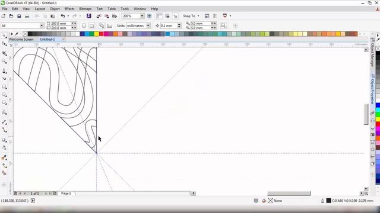The height and width of the screenshot is (213, 380).
Task: Create a new document with the New icon
Action: click(4, 16)
